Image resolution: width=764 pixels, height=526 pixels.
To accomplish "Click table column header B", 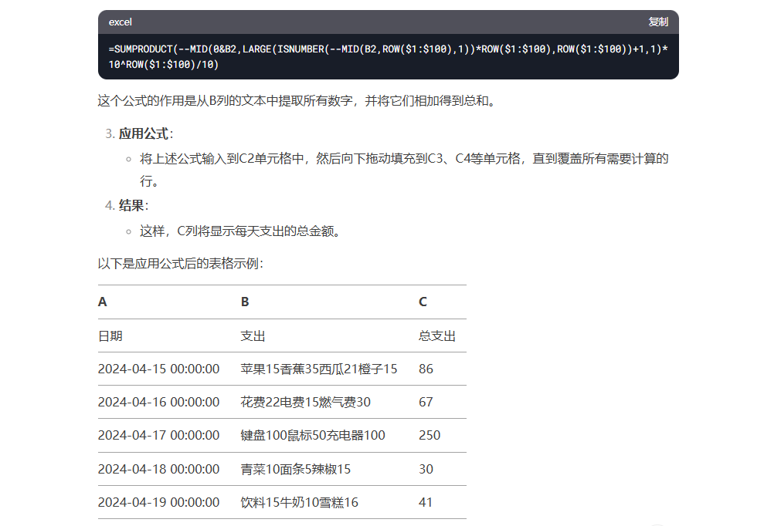I will click(x=245, y=302).
